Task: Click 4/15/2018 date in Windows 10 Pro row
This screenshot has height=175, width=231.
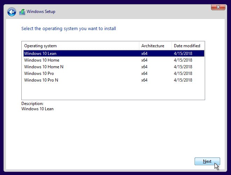Action: coord(183,73)
